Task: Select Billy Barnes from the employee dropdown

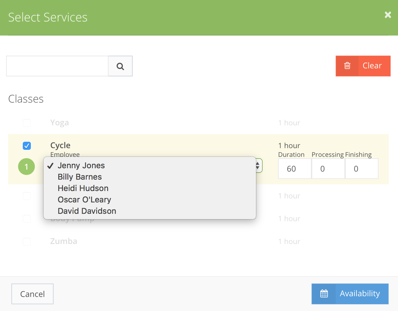Action: pos(79,177)
